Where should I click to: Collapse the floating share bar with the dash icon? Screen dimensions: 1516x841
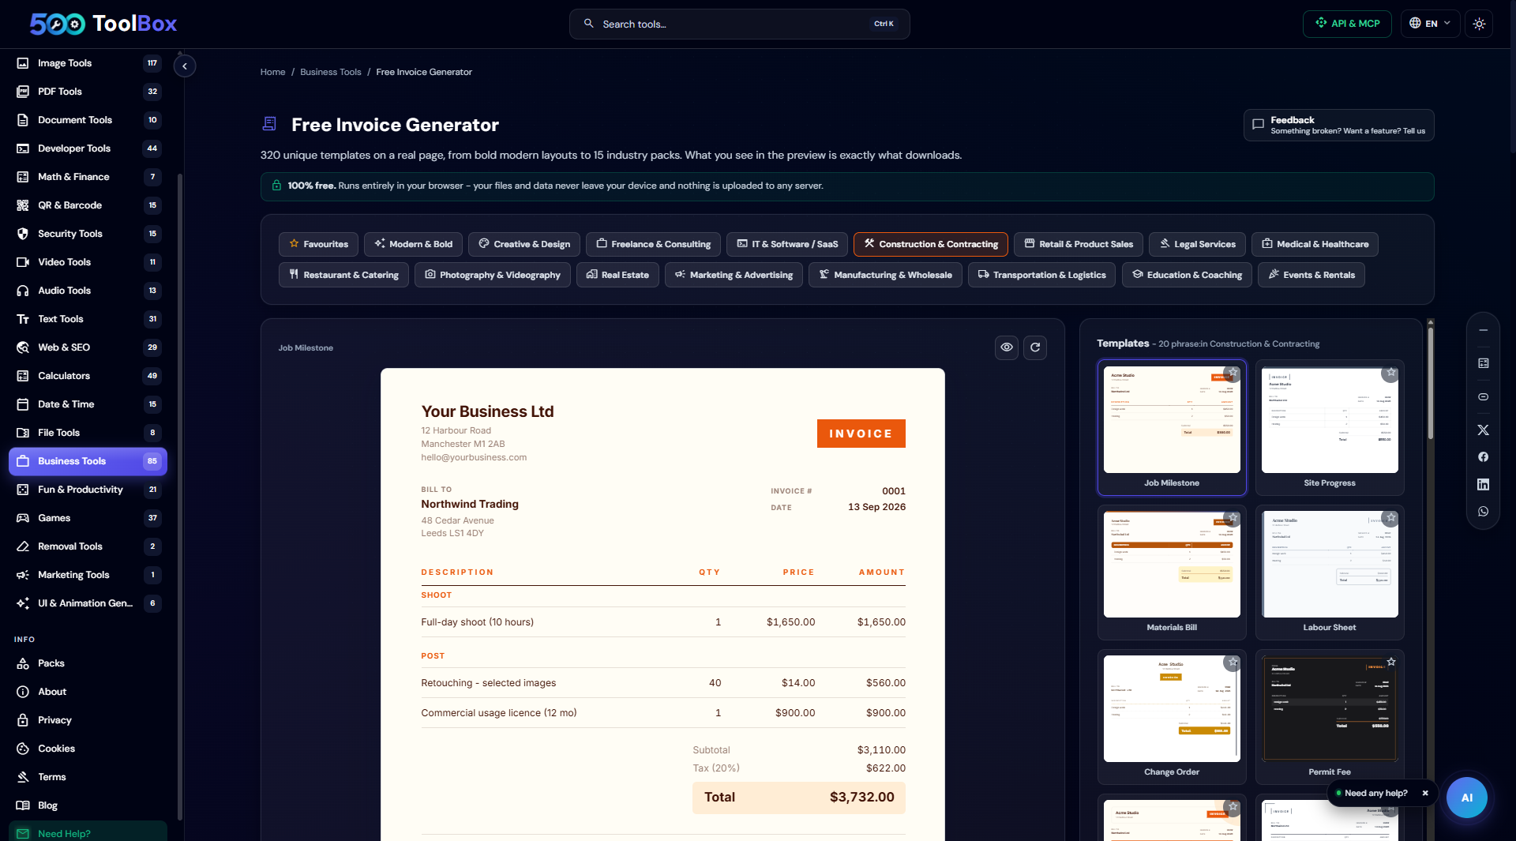pos(1483,330)
